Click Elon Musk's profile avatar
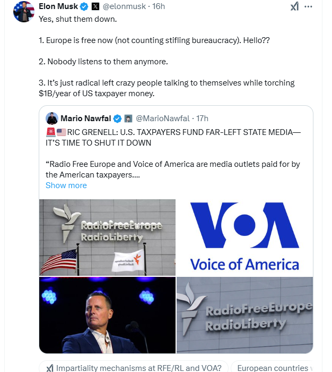The image size is (332, 372). (x=24, y=11)
